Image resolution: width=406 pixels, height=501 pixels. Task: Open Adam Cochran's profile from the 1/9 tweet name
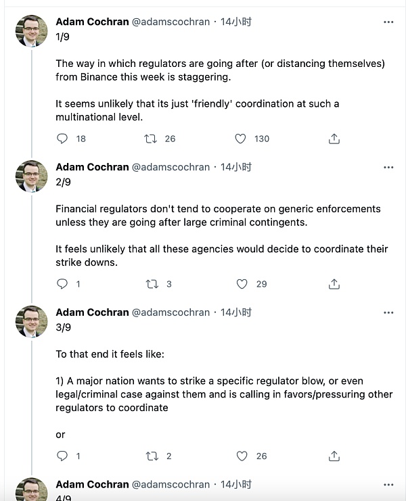click(92, 22)
